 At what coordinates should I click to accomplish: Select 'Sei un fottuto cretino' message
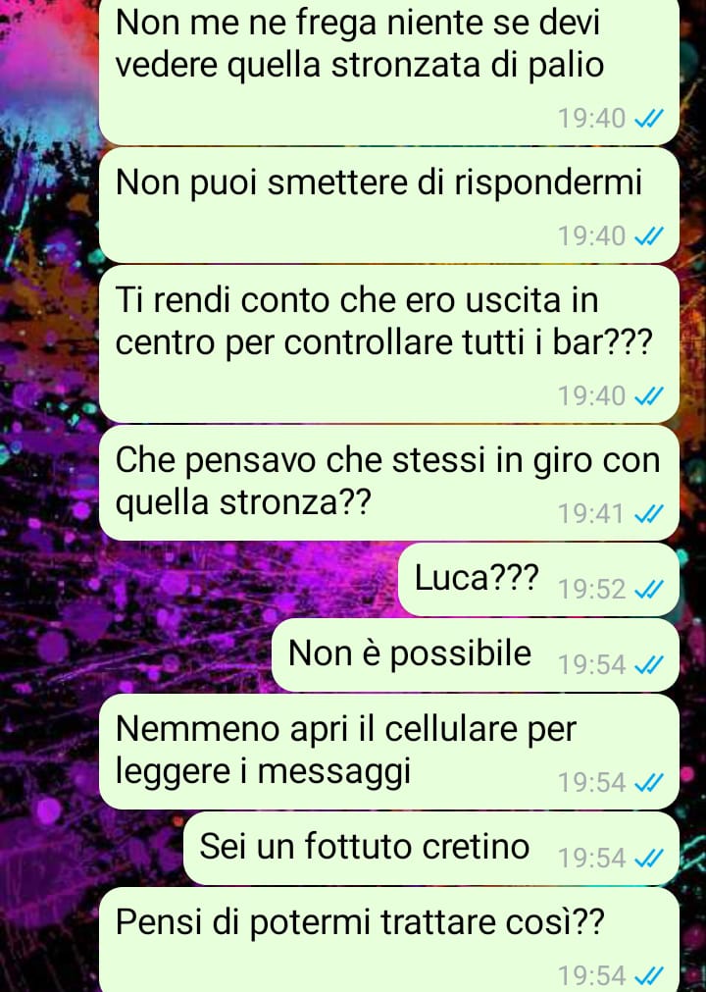point(431,849)
